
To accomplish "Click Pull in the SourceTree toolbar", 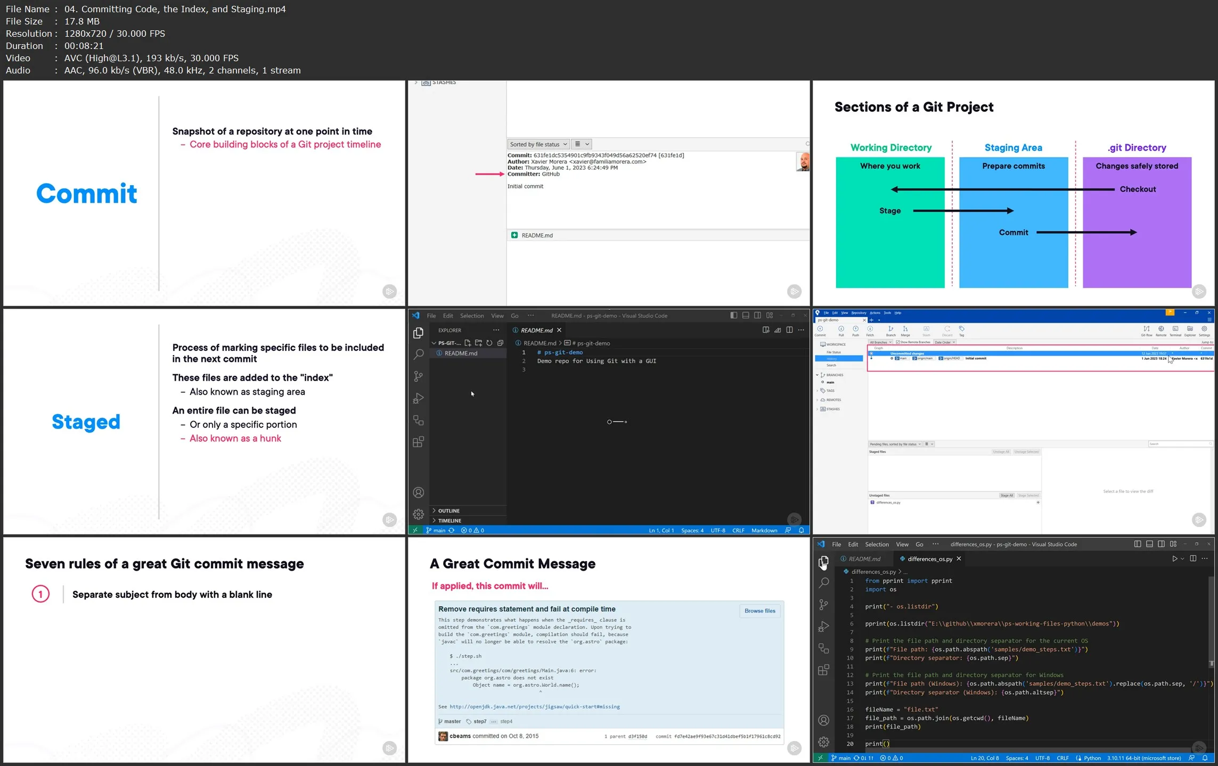I will (841, 331).
